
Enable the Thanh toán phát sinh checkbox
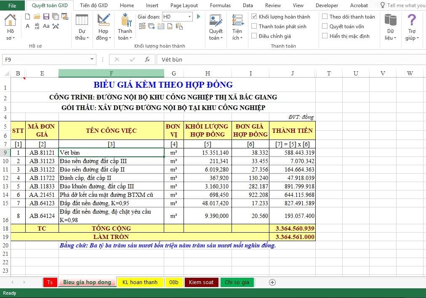pyautogui.click(x=254, y=26)
